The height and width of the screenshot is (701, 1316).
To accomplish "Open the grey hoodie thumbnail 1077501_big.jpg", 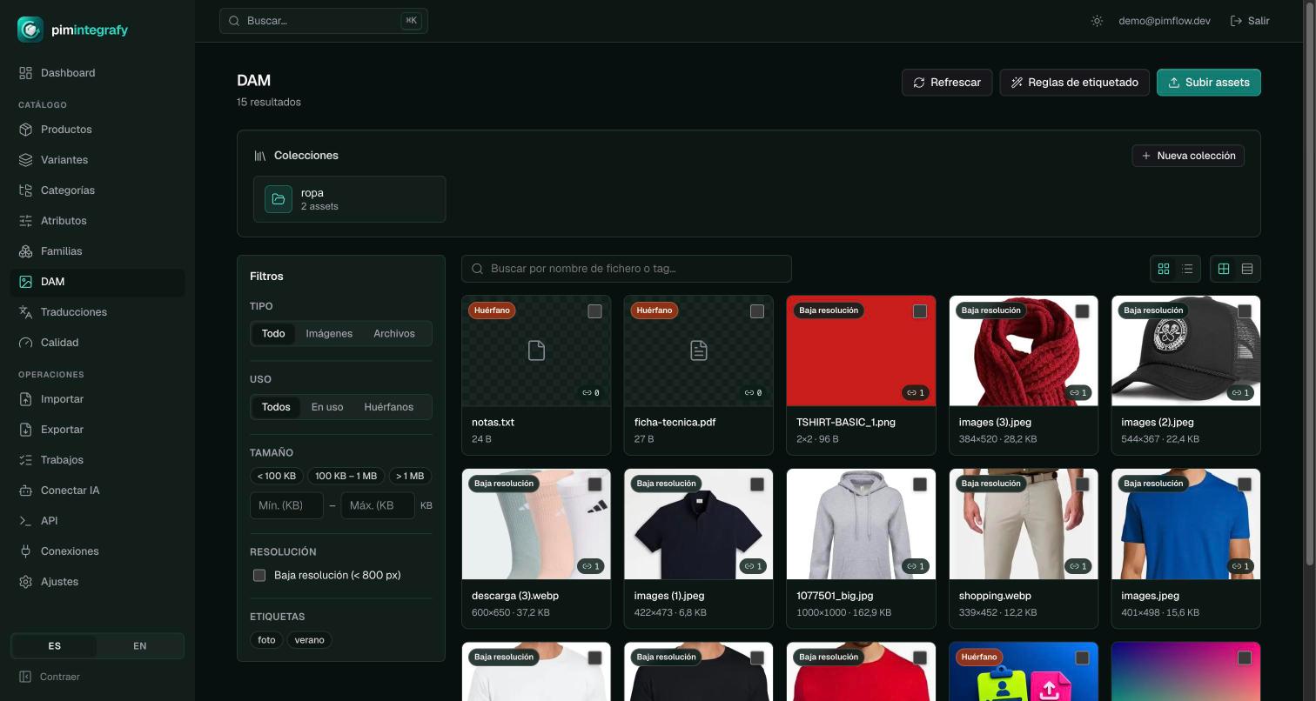I will click(x=861, y=524).
